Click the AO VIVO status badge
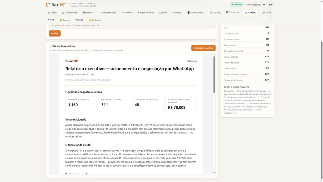This screenshot has width=323, height=182. [x=237, y=4]
